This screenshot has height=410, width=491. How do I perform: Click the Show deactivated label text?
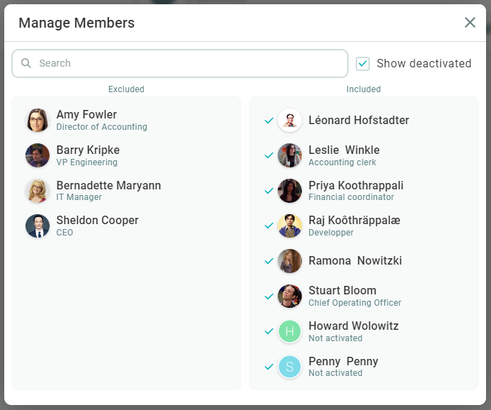[424, 64]
